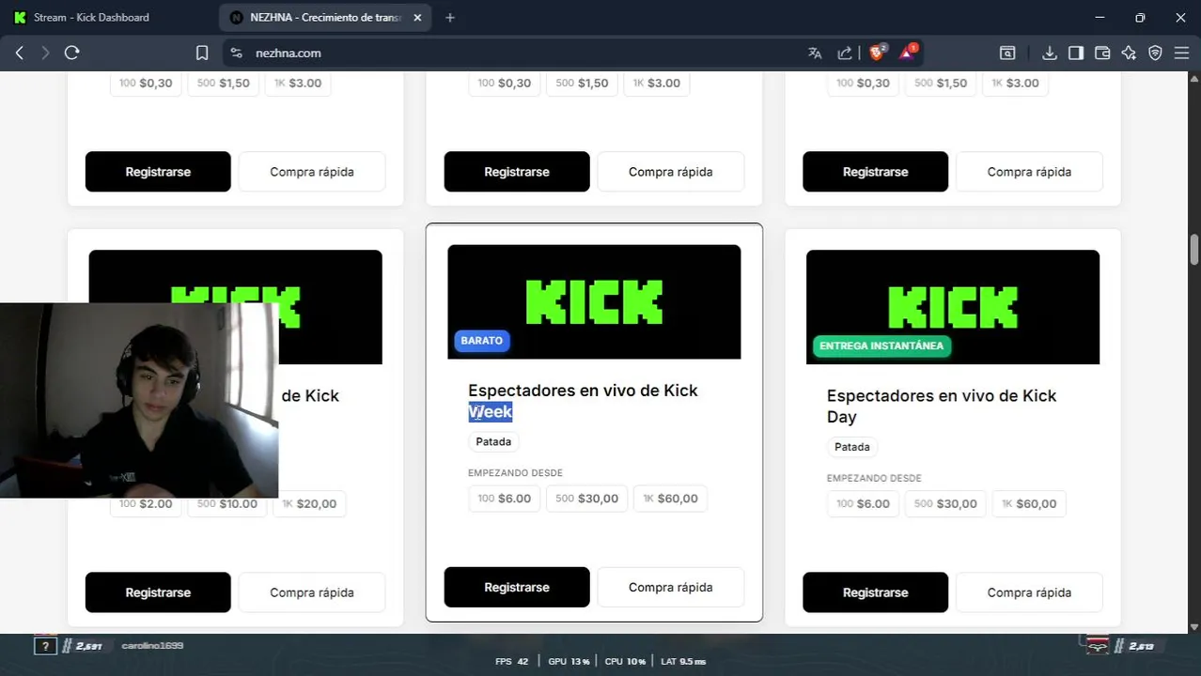Click Compra rápida on bottom-left Kick card
The image size is (1201, 676).
pyautogui.click(x=312, y=592)
